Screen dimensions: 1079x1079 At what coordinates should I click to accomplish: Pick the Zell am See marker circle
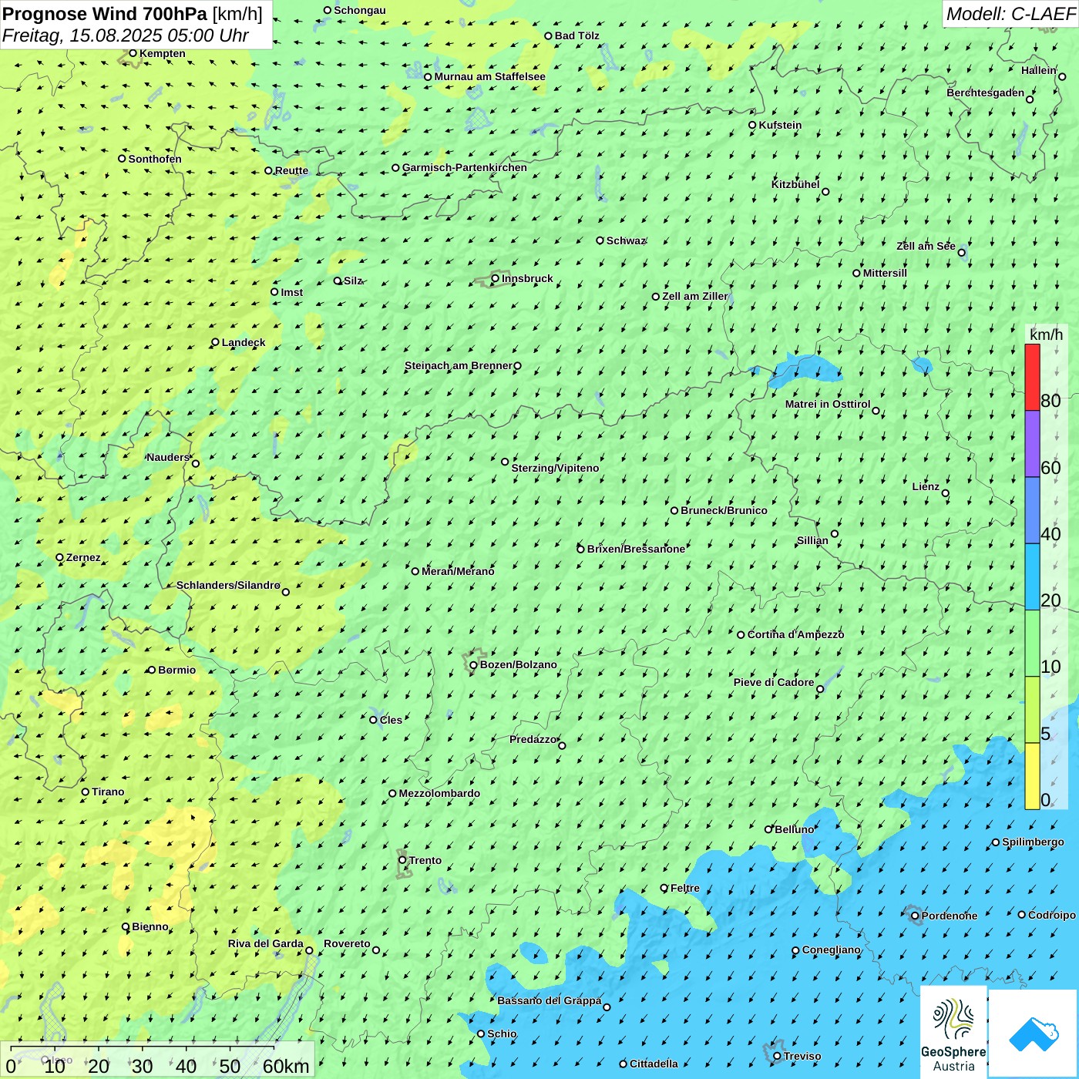961,252
